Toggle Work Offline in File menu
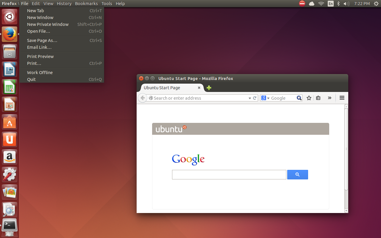Image resolution: width=381 pixels, height=238 pixels. pos(62,73)
